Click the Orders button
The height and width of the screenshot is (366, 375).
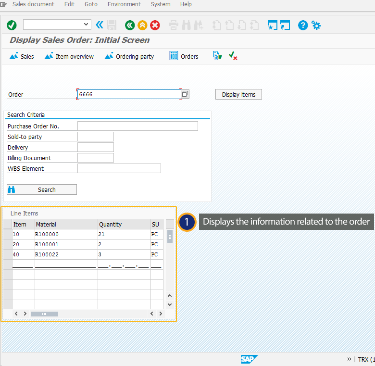coord(184,56)
